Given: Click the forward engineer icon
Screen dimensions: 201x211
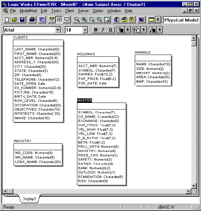Looking at the screenshot, I should pos(116,20).
